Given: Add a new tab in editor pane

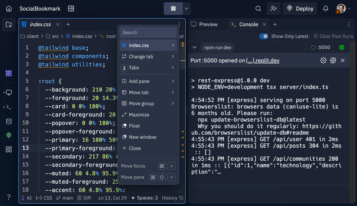Looking at the screenshot, I should 68,24.
